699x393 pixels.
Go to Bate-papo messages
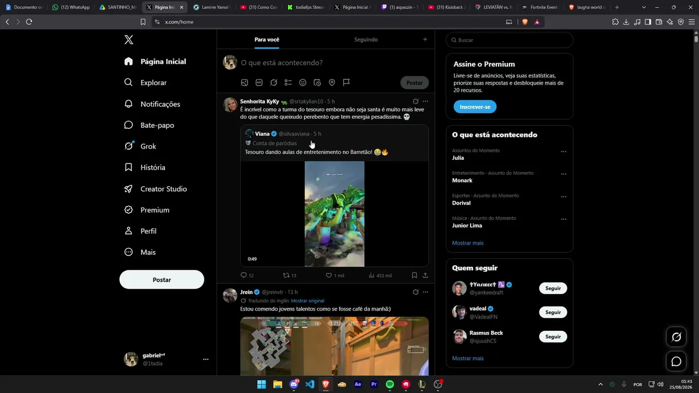tap(149, 125)
